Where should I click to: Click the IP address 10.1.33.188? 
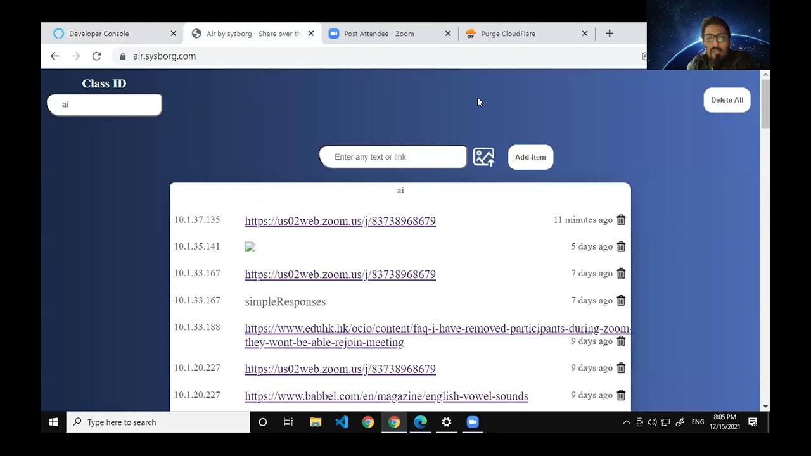(197, 327)
